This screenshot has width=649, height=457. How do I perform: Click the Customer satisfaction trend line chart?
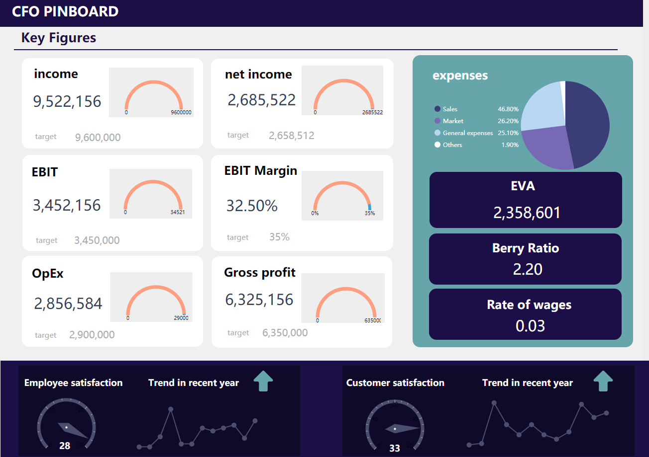pyautogui.click(x=538, y=424)
